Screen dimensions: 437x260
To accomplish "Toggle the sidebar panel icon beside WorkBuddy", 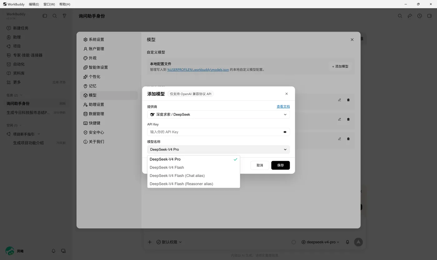I will tap(45, 16).
